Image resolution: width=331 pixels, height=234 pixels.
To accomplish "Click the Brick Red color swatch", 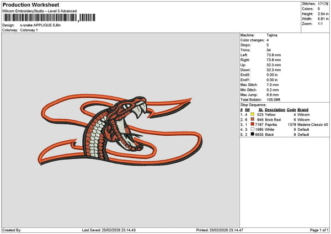I will point(252,119).
